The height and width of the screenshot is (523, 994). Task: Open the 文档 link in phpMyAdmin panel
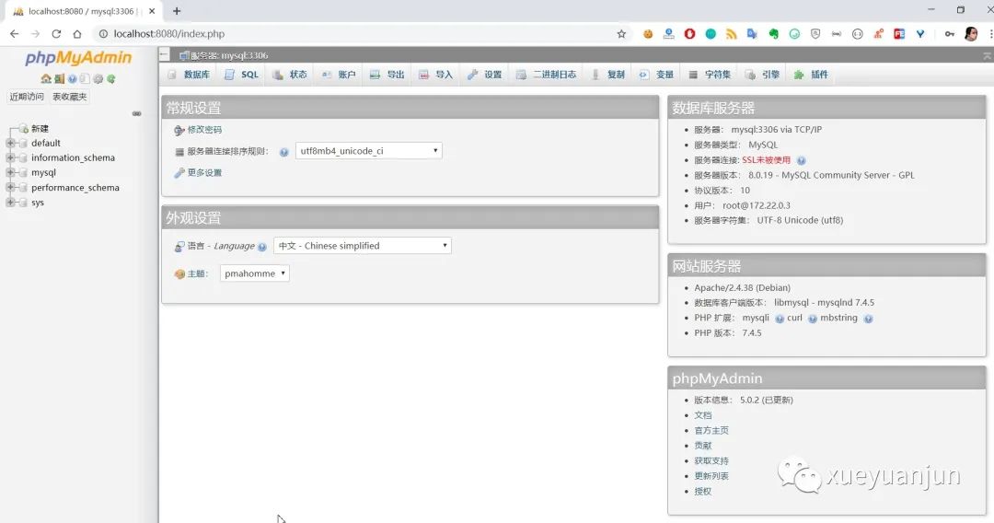(x=703, y=415)
